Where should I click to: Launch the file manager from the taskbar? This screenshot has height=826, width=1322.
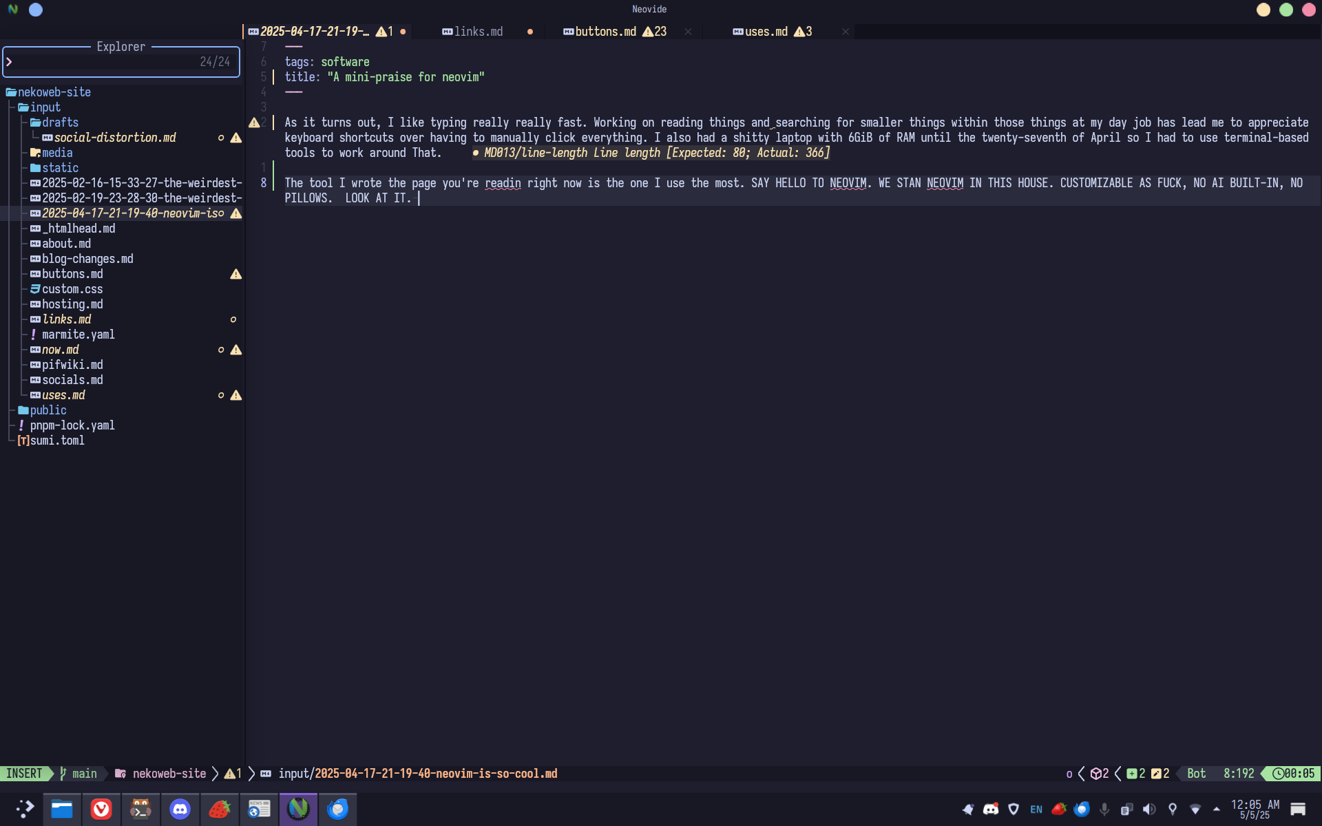62,809
